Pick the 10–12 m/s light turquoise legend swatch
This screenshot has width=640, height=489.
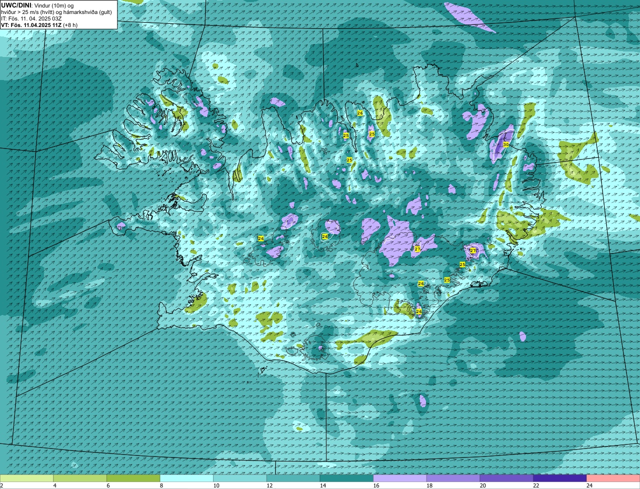tap(240, 478)
